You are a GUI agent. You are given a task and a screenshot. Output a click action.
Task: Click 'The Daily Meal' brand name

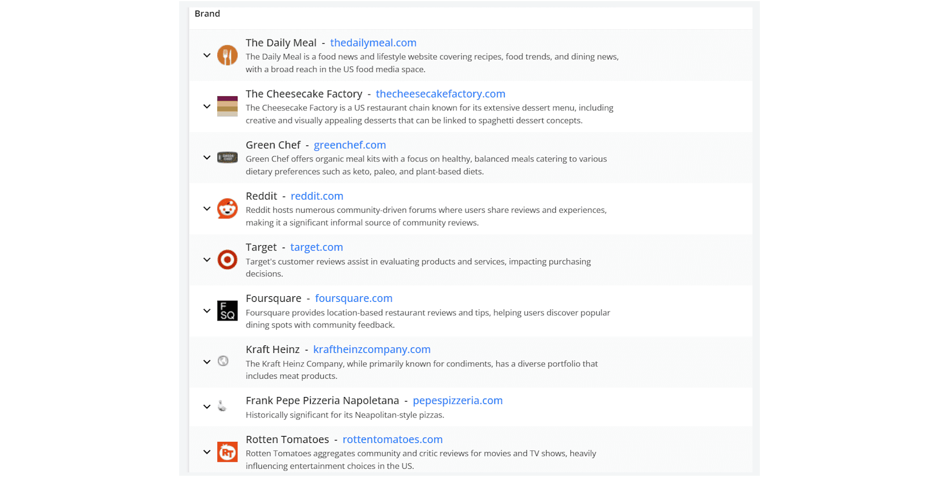click(281, 42)
